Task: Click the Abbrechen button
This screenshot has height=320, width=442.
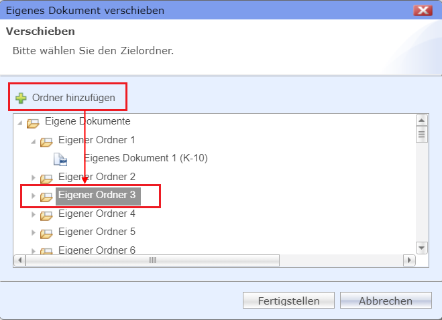Action: tap(386, 301)
